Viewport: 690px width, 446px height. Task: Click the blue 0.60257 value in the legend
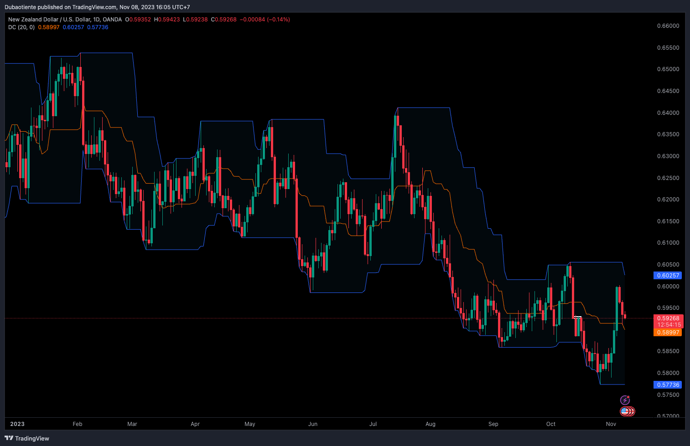point(73,27)
